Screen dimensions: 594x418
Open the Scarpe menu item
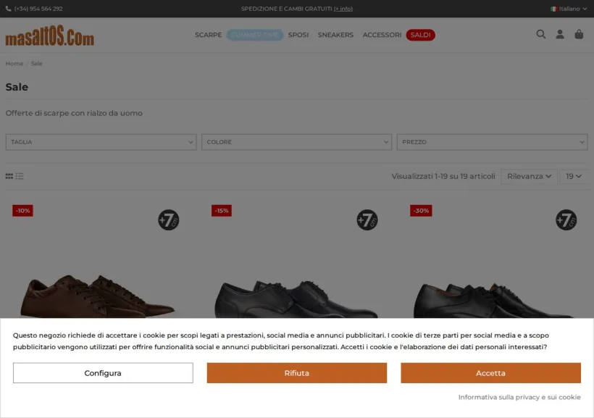coord(208,35)
